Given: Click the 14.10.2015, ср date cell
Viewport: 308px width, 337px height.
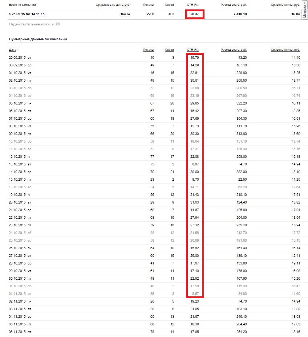Looking at the screenshot, I should [20, 172].
